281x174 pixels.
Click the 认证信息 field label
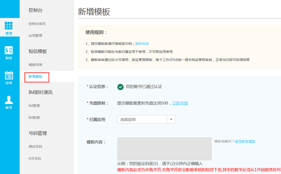(97, 87)
